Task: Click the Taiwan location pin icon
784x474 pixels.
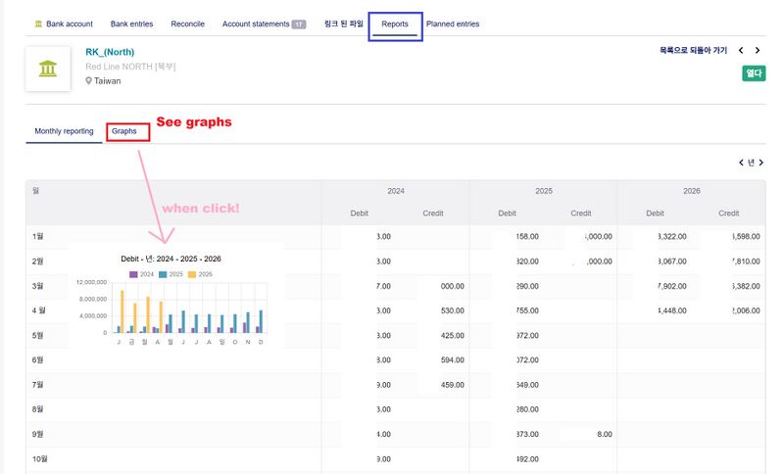Action: click(x=88, y=80)
